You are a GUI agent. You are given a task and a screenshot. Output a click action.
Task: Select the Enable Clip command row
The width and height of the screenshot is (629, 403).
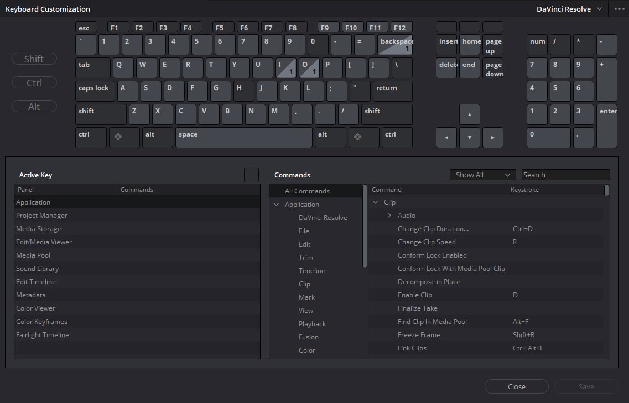[x=486, y=295]
